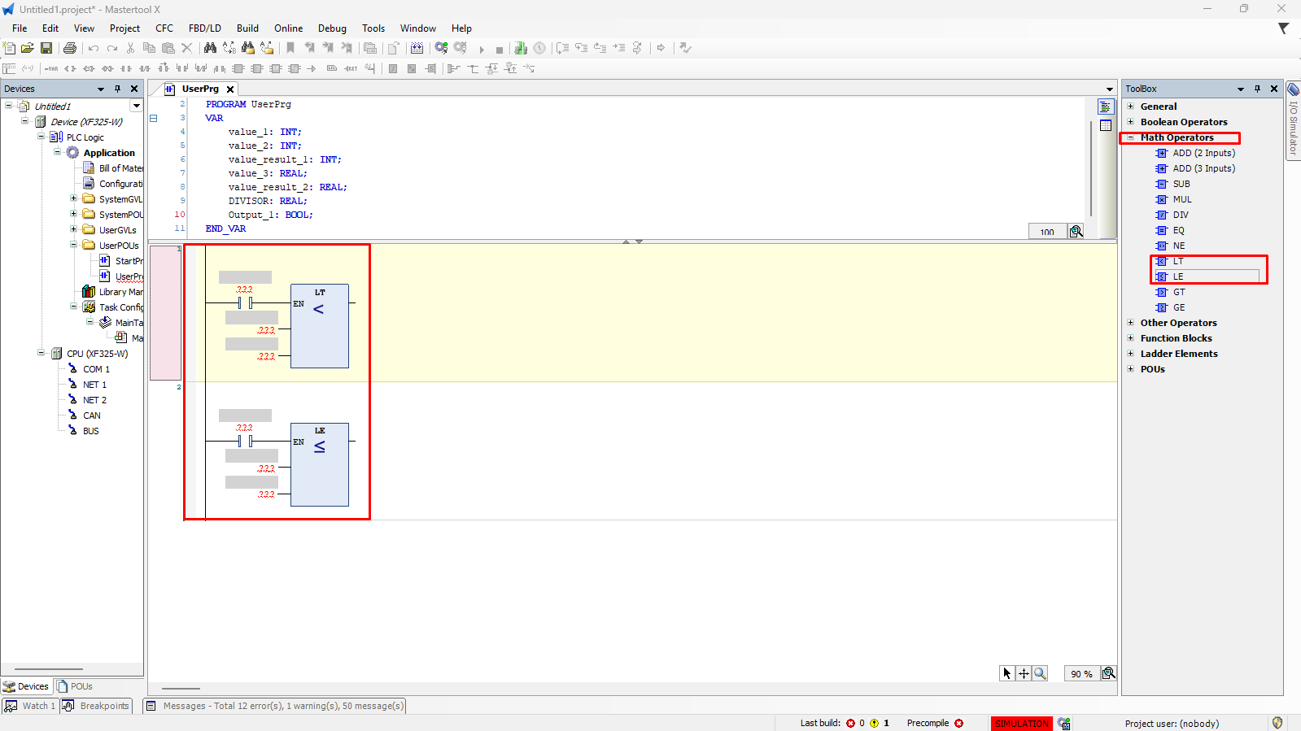The width and height of the screenshot is (1301, 731).
Task: Open the Messages panel in status bar
Action: [274, 706]
